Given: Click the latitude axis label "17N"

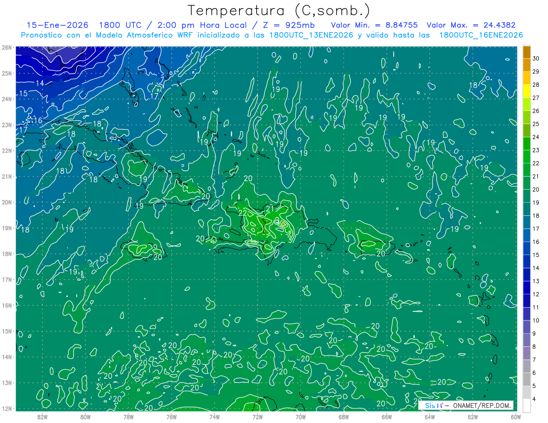Looking at the screenshot, I should (6, 280).
